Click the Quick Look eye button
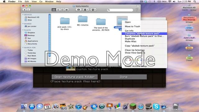 (79, 10)
